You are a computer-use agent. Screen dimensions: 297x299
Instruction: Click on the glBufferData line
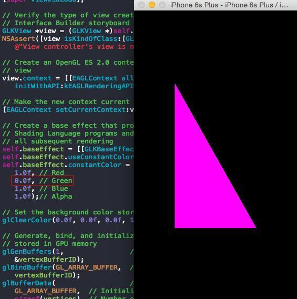28,283
